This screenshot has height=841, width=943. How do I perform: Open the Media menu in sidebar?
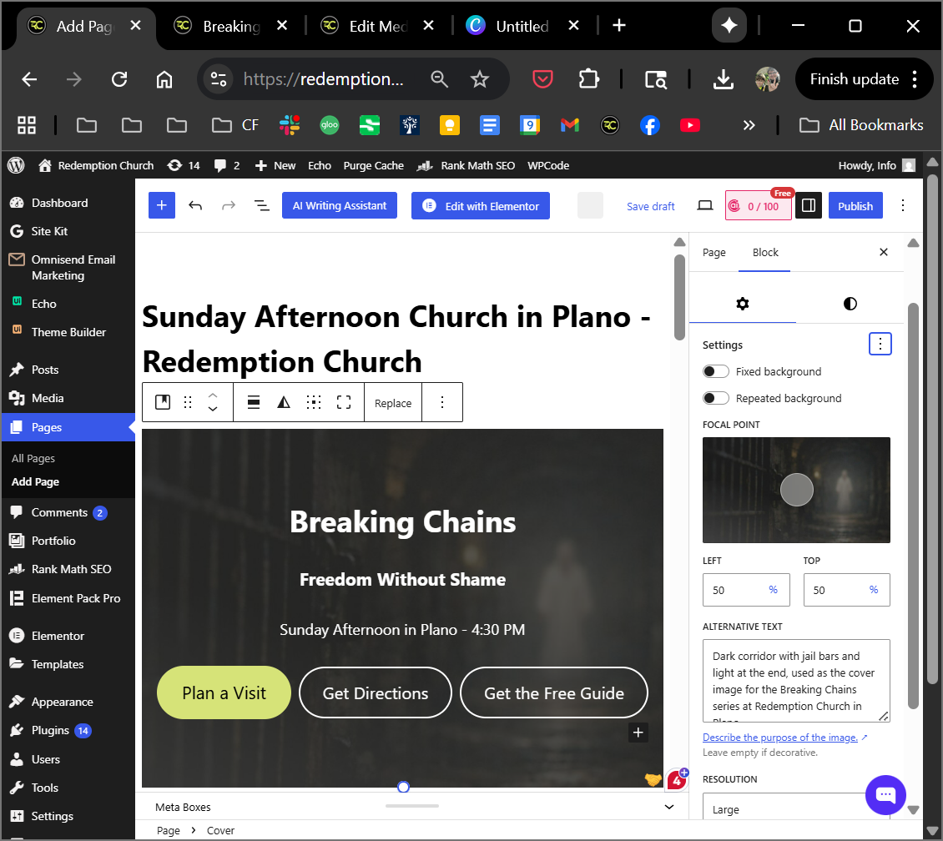(48, 399)
